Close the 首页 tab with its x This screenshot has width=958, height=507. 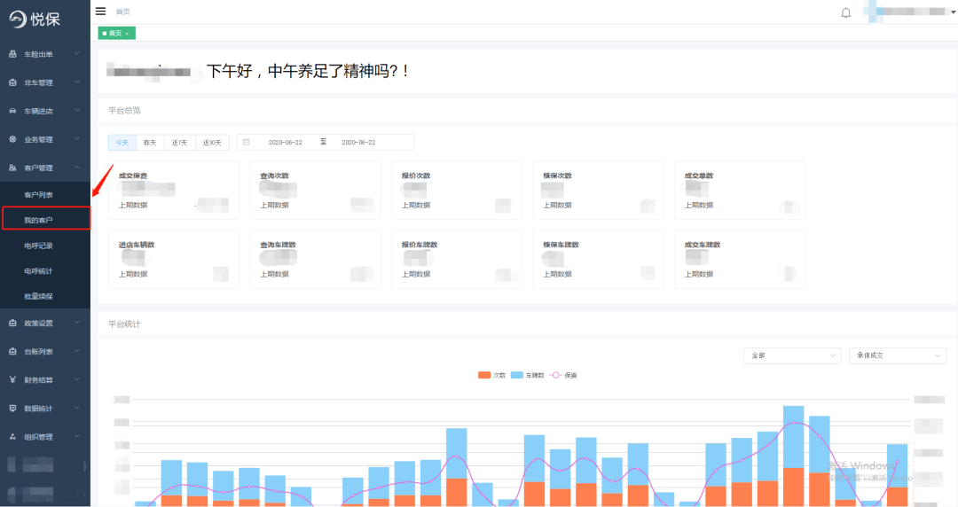(127, 34)
